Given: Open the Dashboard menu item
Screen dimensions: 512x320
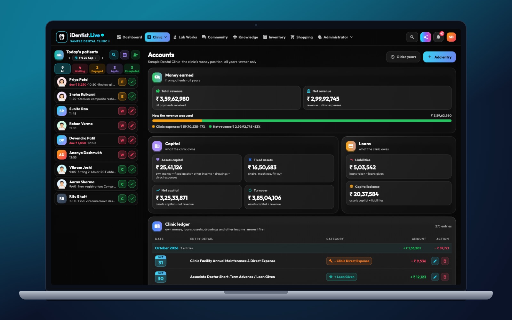Looking at the screenshot, I should (129, 37).
